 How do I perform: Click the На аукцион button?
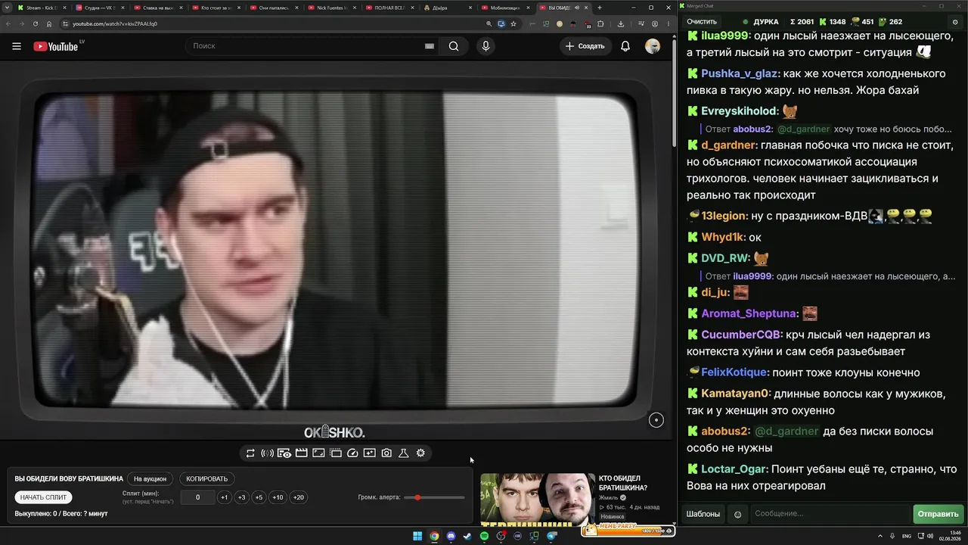(x=150, y=479)
